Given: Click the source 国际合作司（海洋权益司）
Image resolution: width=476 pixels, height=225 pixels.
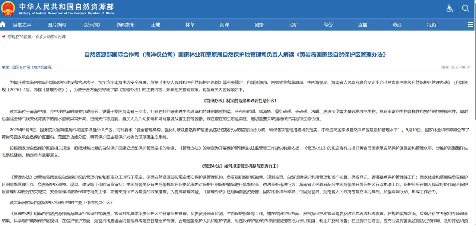Looking at the screenshot, I should [x=32, y=67].
